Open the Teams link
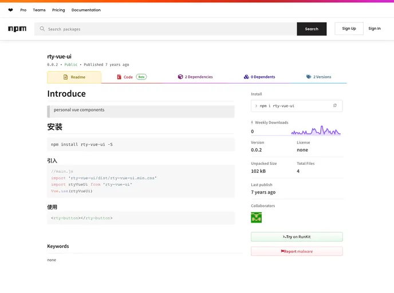 pyautogui.click(x=39, y=10)
